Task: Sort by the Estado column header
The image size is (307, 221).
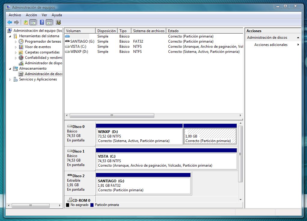Action: [204, 31]
